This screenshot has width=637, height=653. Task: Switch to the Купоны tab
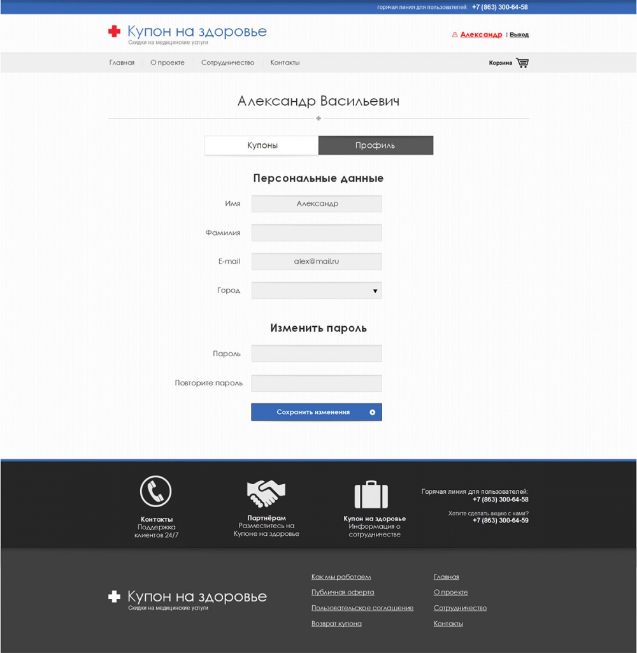point(262,145)
